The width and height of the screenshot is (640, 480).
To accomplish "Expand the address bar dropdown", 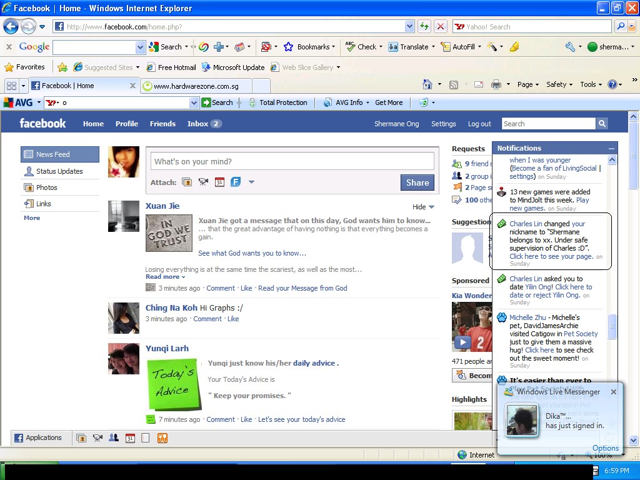I will coord(410,27).
